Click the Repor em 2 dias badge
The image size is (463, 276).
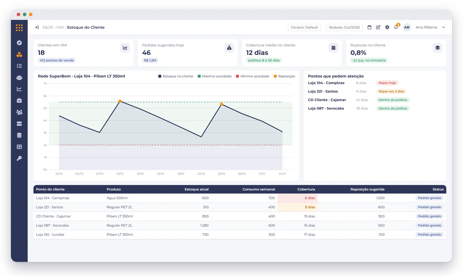coord(391,91)
